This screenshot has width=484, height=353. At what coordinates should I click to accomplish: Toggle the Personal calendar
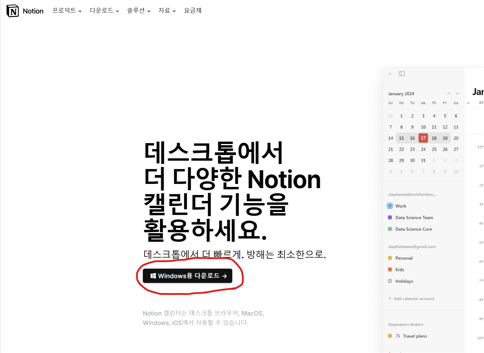pyautogui.click(x=390, y=258)
